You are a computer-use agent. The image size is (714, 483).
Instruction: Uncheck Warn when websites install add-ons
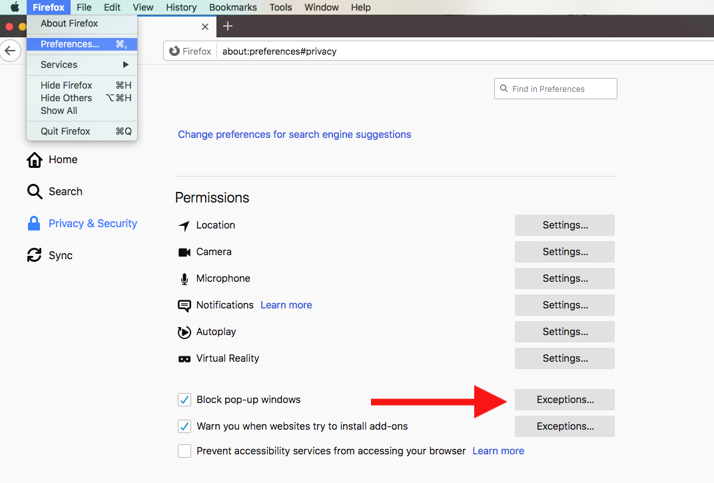pyautogui.click(x=184, y=426)
